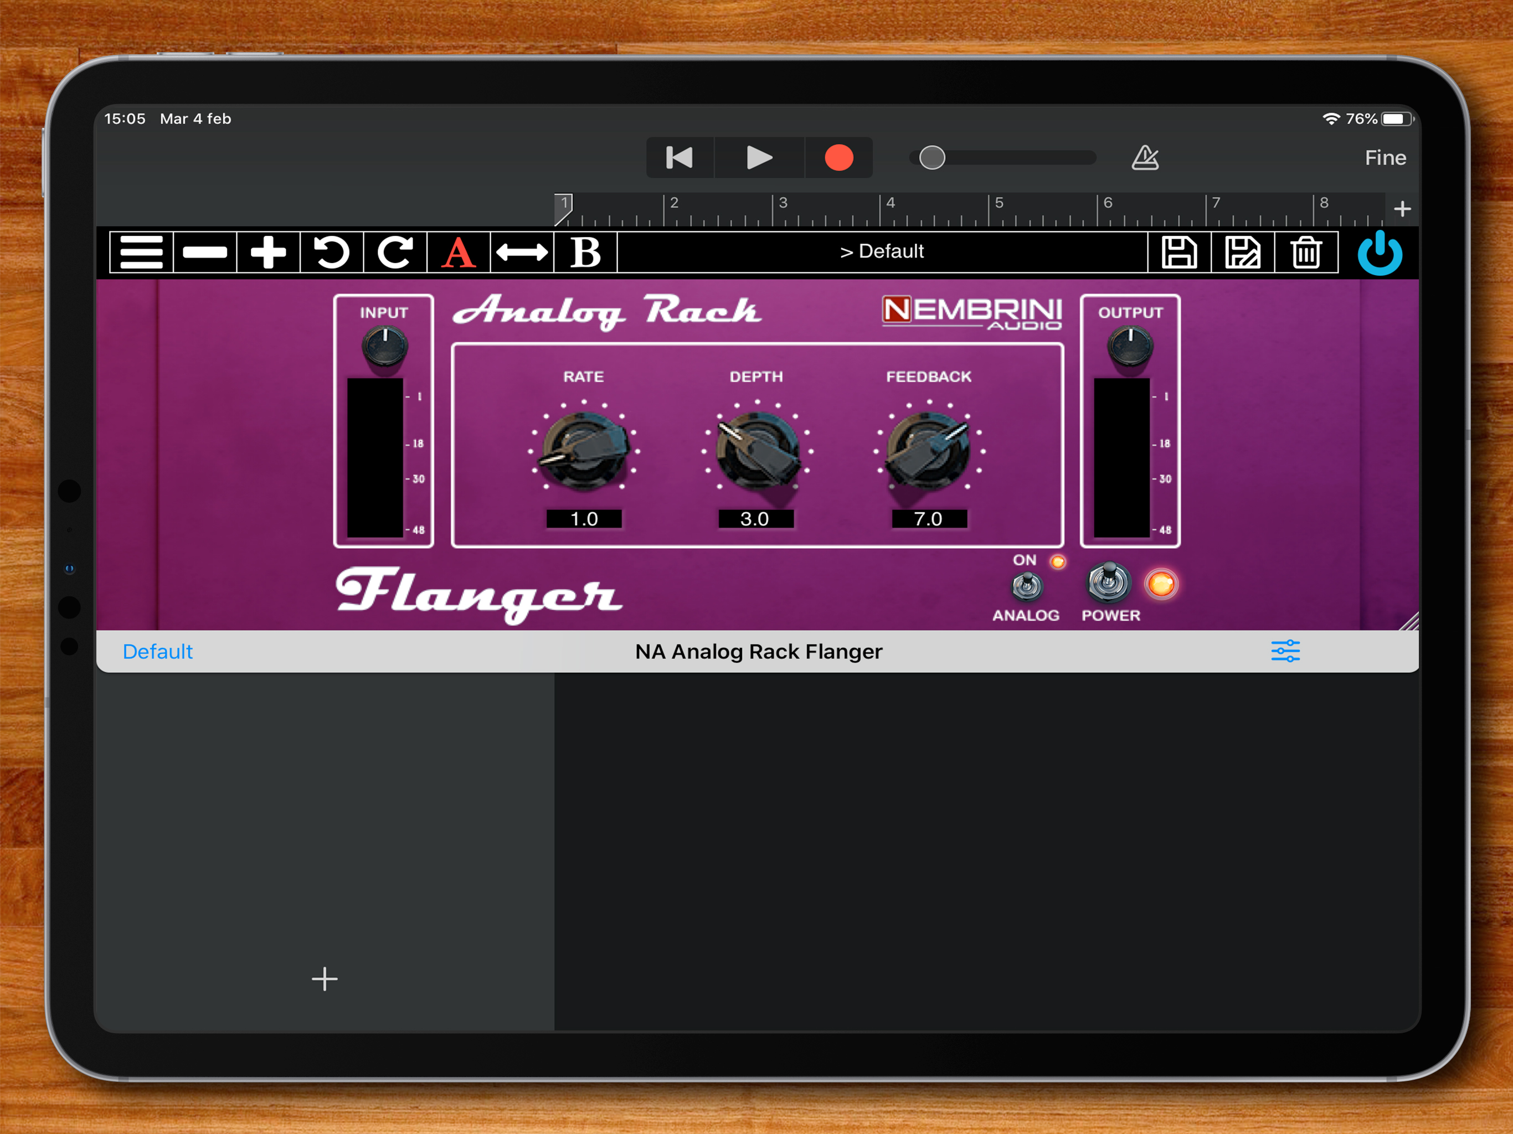Viewport: 1513px width, 1134px height.
Task: Copy A to B with double-arrow icon
Action: click(522, 252)
